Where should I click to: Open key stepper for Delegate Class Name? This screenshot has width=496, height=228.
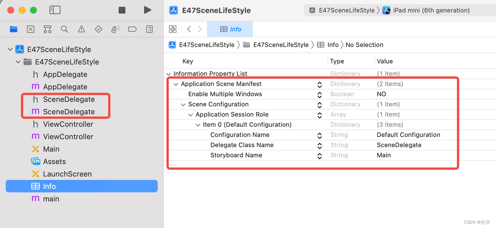pos(320,145)
